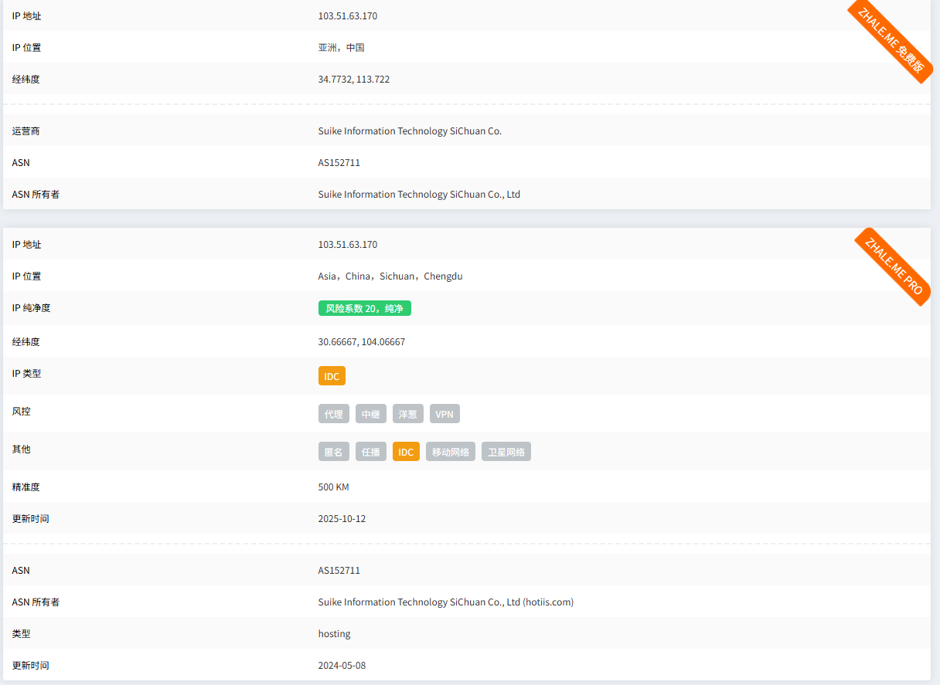Select the 任播 tag
Viewport: 940px width, 685px height.
pyautogui.click(x=370, y=452)
